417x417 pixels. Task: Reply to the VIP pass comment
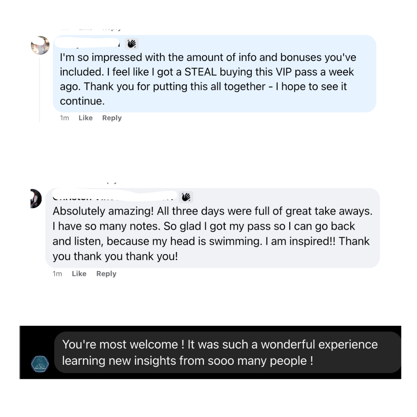pyautogui.click(x=112, y=118)
